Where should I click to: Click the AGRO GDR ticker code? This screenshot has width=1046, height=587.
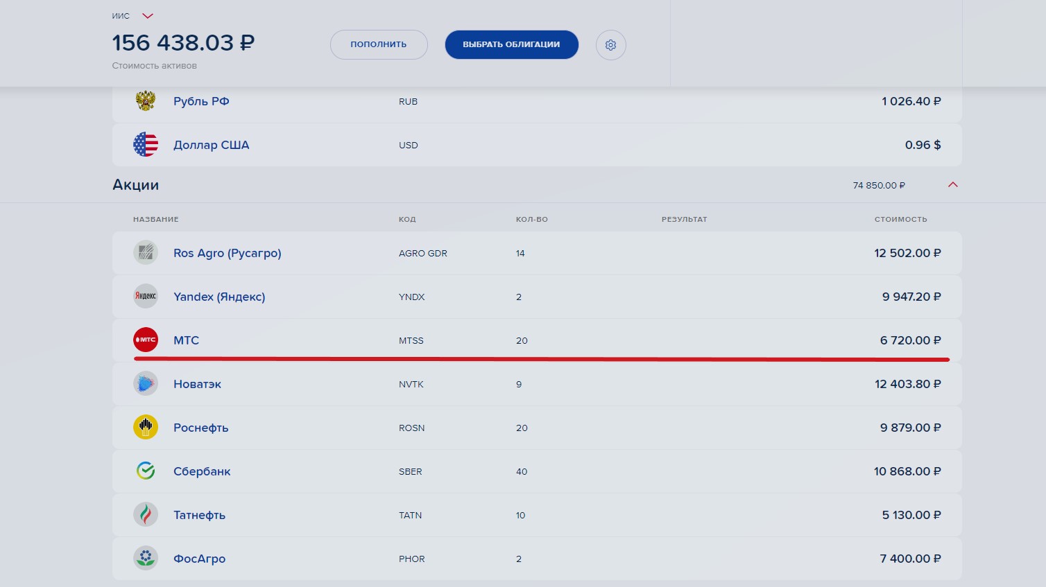pos(423,253)
